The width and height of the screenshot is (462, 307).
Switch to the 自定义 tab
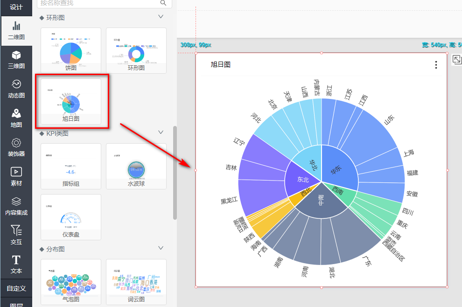pyautogui.click(x=16, y=288)
